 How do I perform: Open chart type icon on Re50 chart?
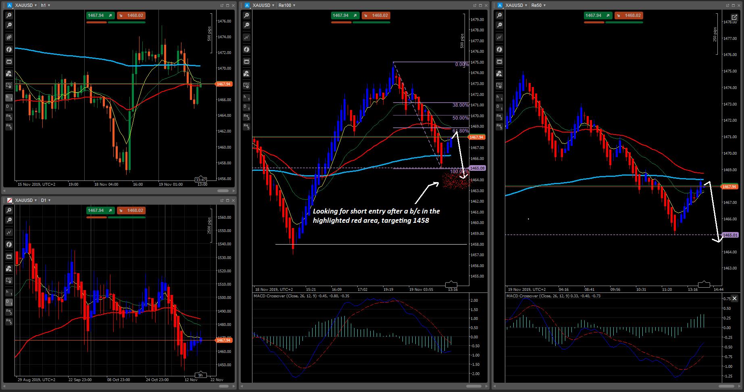pos(499,37)
